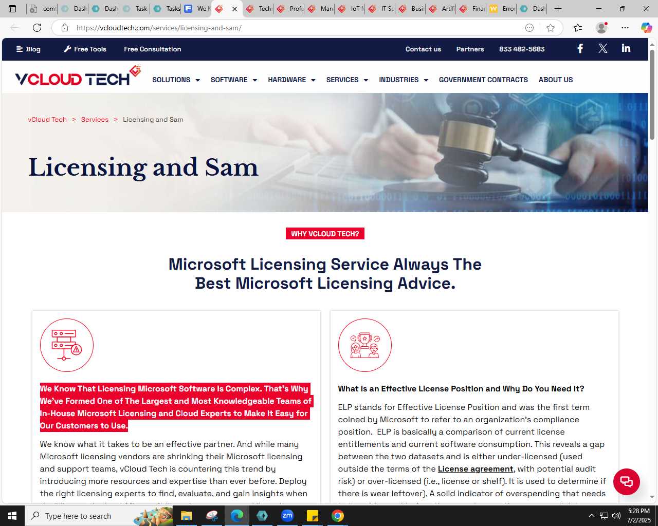658x526 pixels.
Task: Expand the Hardware dropdown menu
Action: (x=291, y=80)
